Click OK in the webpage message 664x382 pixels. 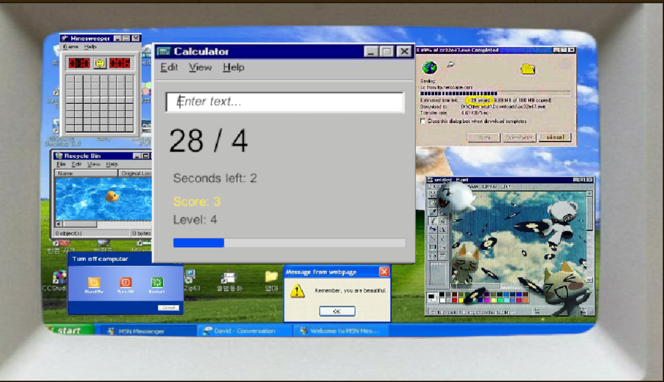pos(337,311)
